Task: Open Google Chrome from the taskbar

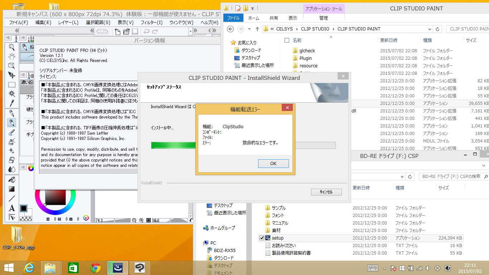Action: (x=95, y=267)
